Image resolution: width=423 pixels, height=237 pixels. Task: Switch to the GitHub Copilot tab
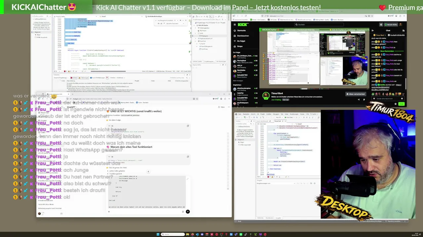point(198,61)
